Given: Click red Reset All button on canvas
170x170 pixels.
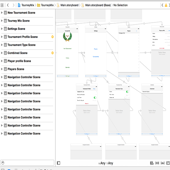Looking at the screenshot, I should (87, 103).
